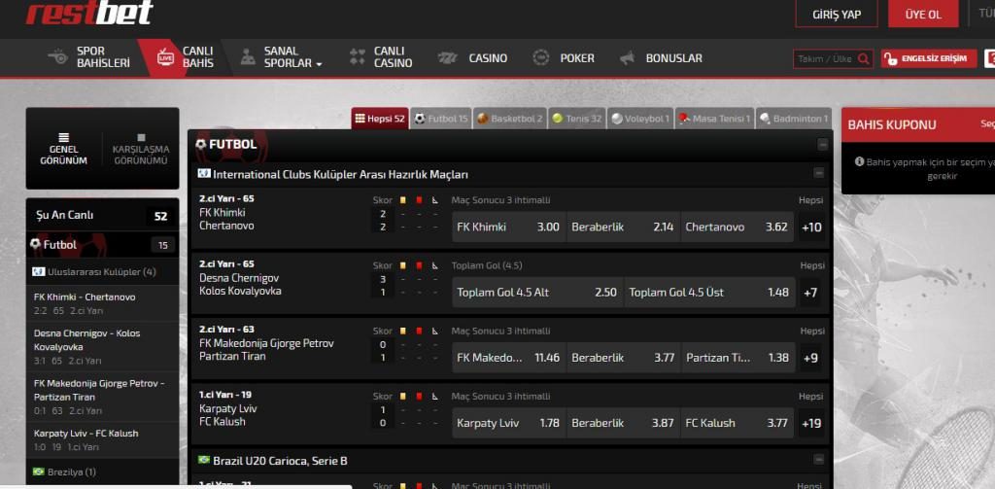Click the card suits icon for Canlı Casino
995x489 pixels.
(358, 57)
